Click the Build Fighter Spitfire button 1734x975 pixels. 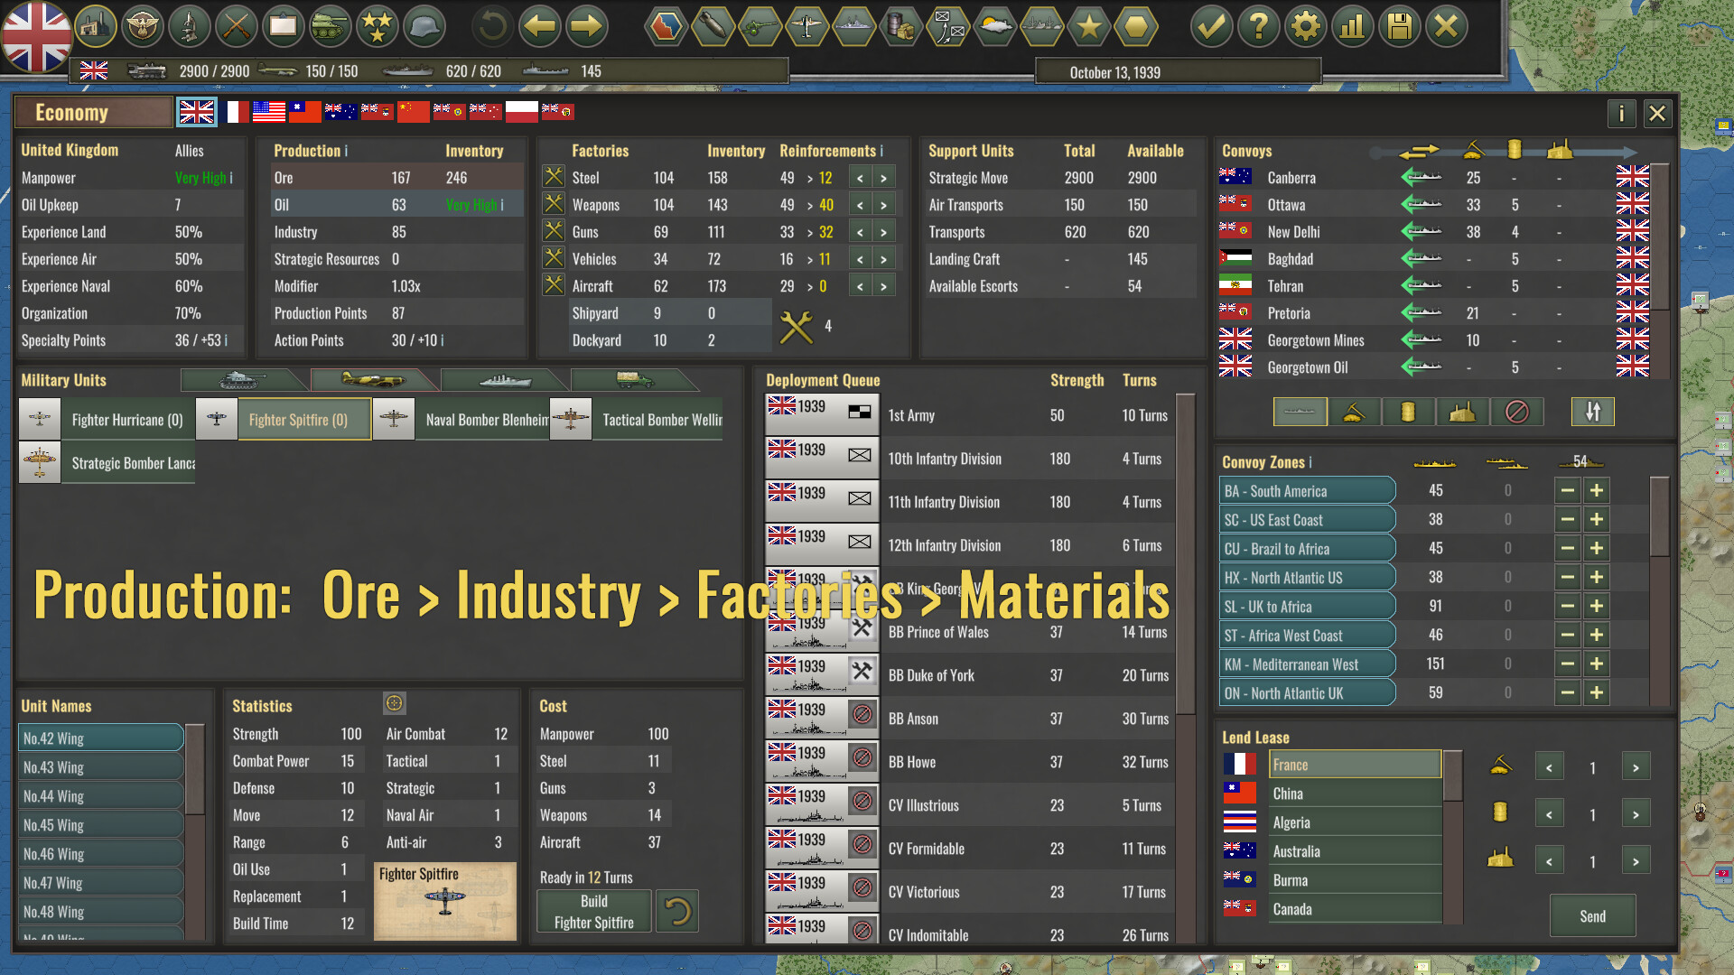click(593, 910)
